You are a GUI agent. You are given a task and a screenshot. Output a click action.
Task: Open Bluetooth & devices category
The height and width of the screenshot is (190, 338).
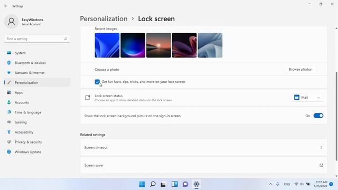click(x=37, y=63)
